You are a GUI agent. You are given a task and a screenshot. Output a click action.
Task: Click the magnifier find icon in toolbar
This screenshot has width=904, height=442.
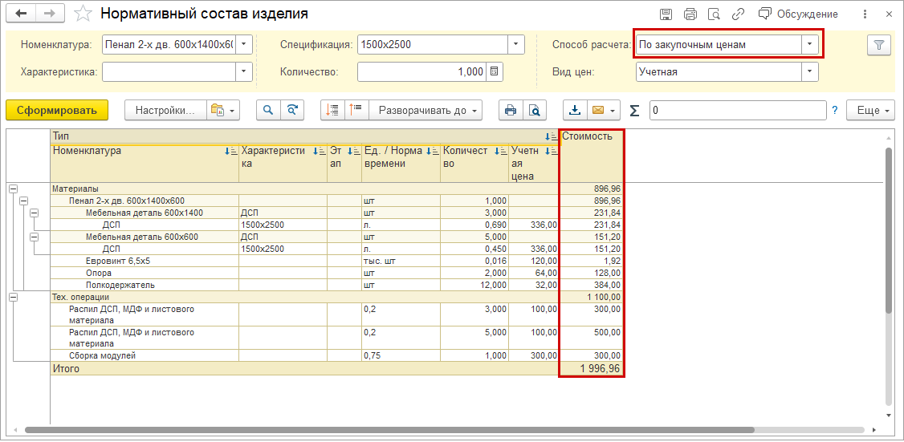point(267,110)
